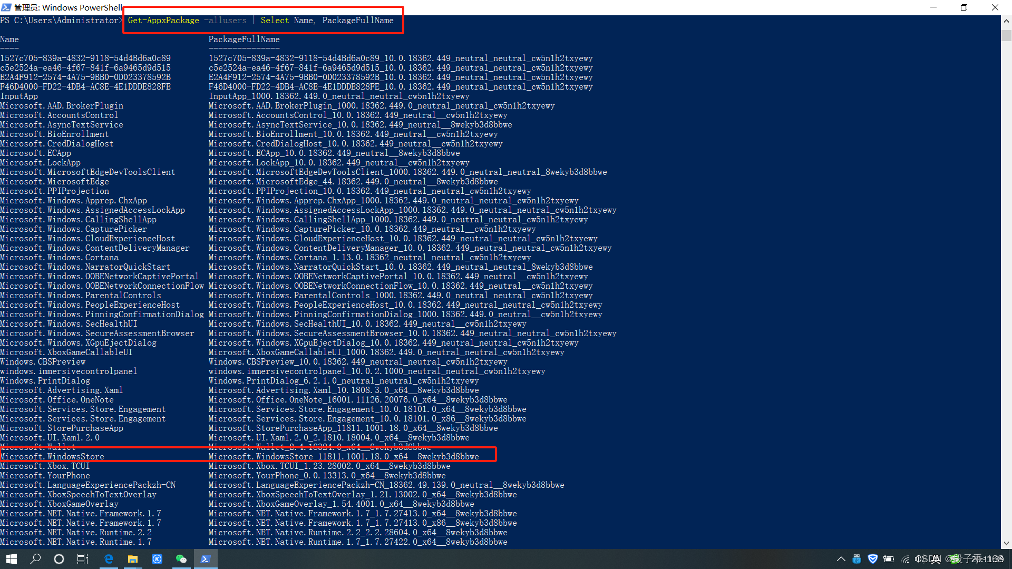
Task: Click the battery status tray icon
Action: pyautogui.click(x=889, y=559)
